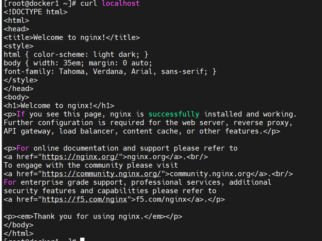The width and height of the screenshot is (322, 241).
Task: Click the https://f5.com/nginx URL
Action: pos(85,200)
